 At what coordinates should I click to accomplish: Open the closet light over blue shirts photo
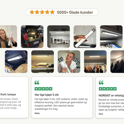point(111,37)
